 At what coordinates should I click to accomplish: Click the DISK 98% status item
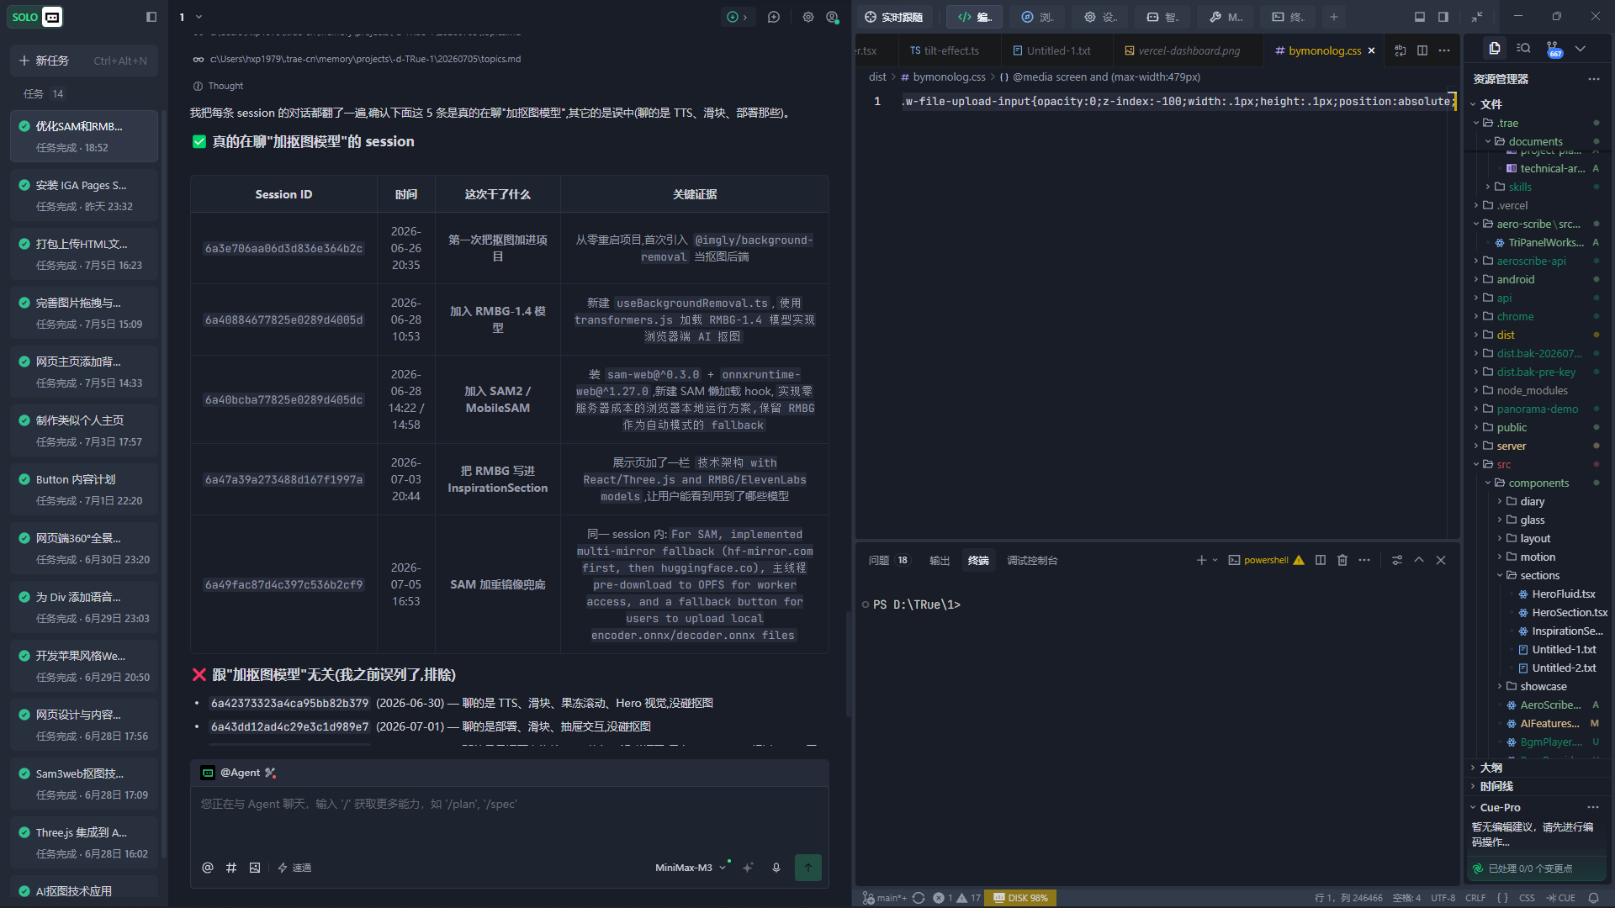1020,898
